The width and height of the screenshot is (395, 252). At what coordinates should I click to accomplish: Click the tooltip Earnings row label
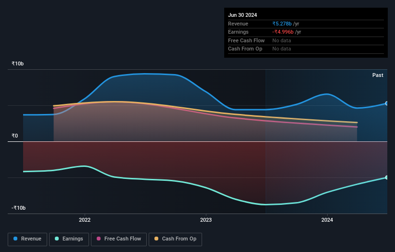(238, 32)
